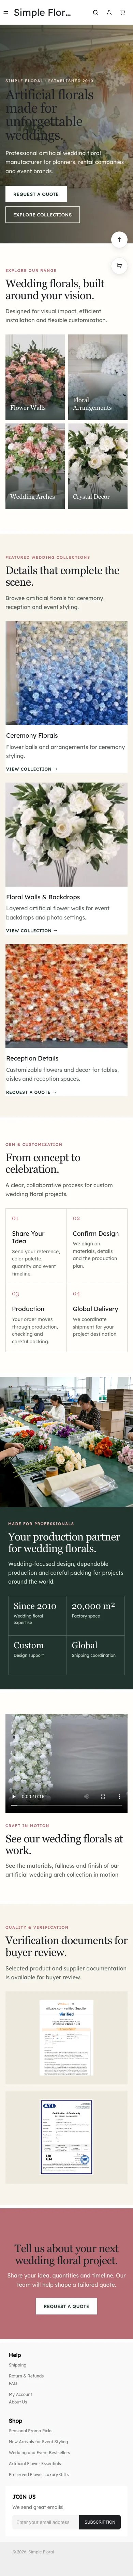Tap the scroll-to-top arrow button
The image size is (133, 2576).
coord(119,239)
